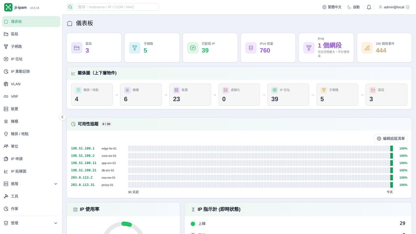
Task: Go to 區段 in the sidebar
Action: coord(31,34)
